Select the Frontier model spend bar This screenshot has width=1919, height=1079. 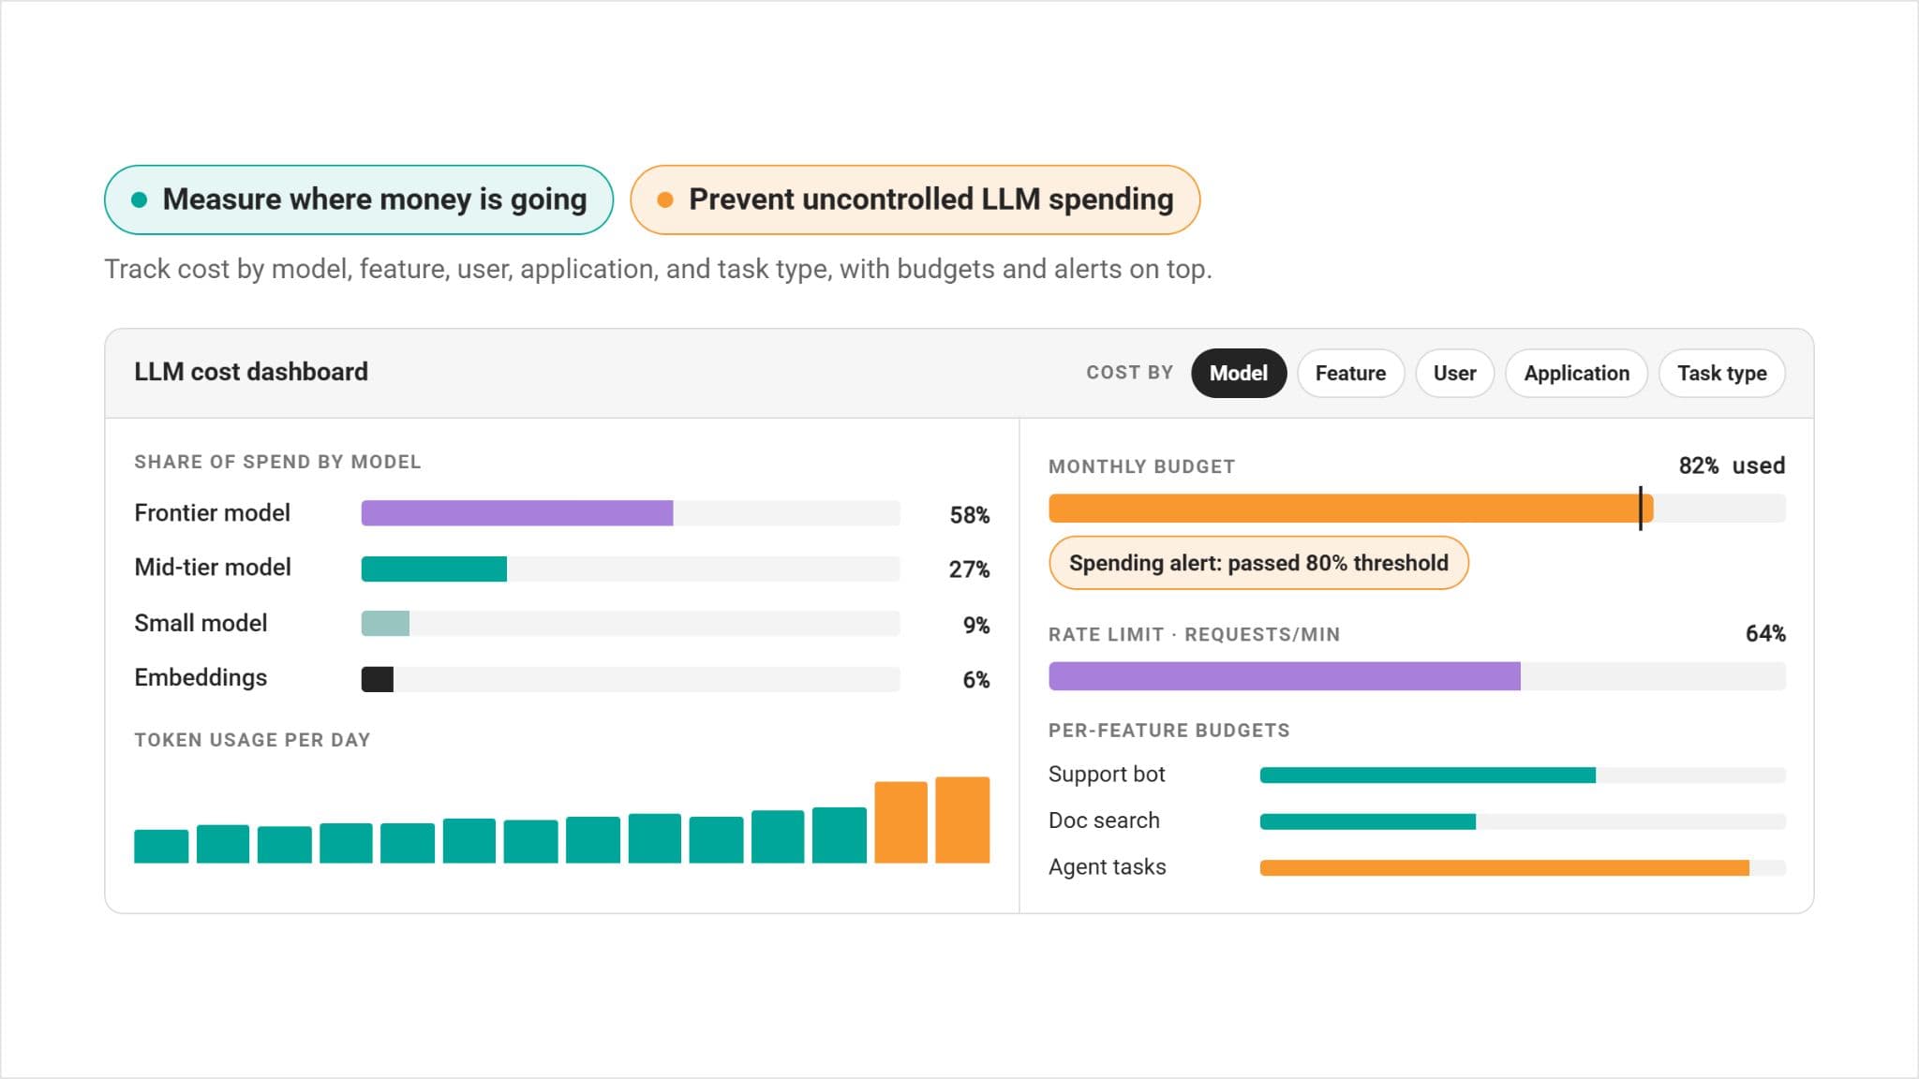pyautogui.click(x=517, y=513)
